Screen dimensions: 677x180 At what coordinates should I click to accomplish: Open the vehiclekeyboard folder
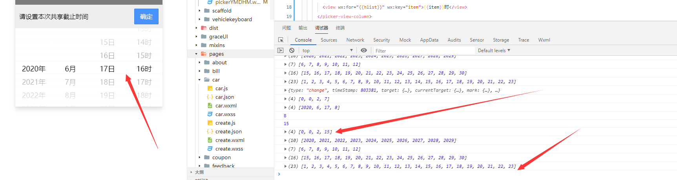click(232, 19)
